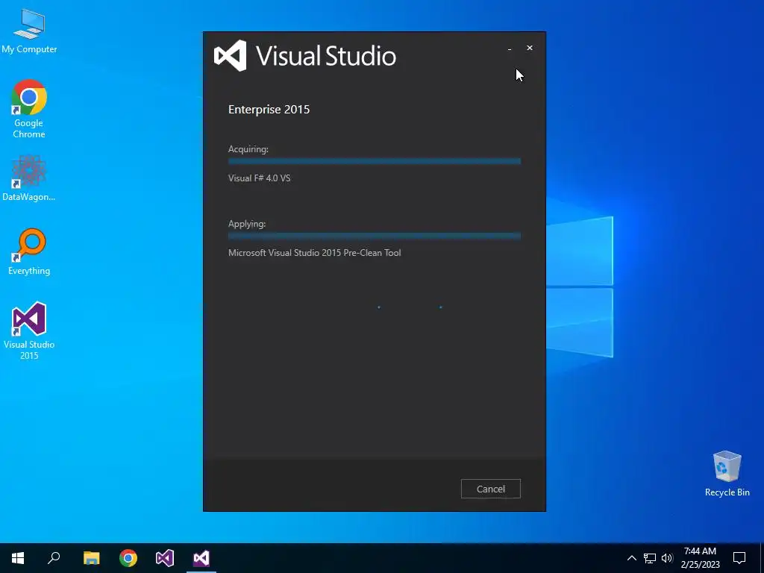Close the Visual Studio installer window
Viewport: 764px width, 573px height.
point(530,48)
